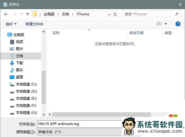Select 此电脑 in the navigation tree
The height and width of the screenshot is (137, 185).
19,35
